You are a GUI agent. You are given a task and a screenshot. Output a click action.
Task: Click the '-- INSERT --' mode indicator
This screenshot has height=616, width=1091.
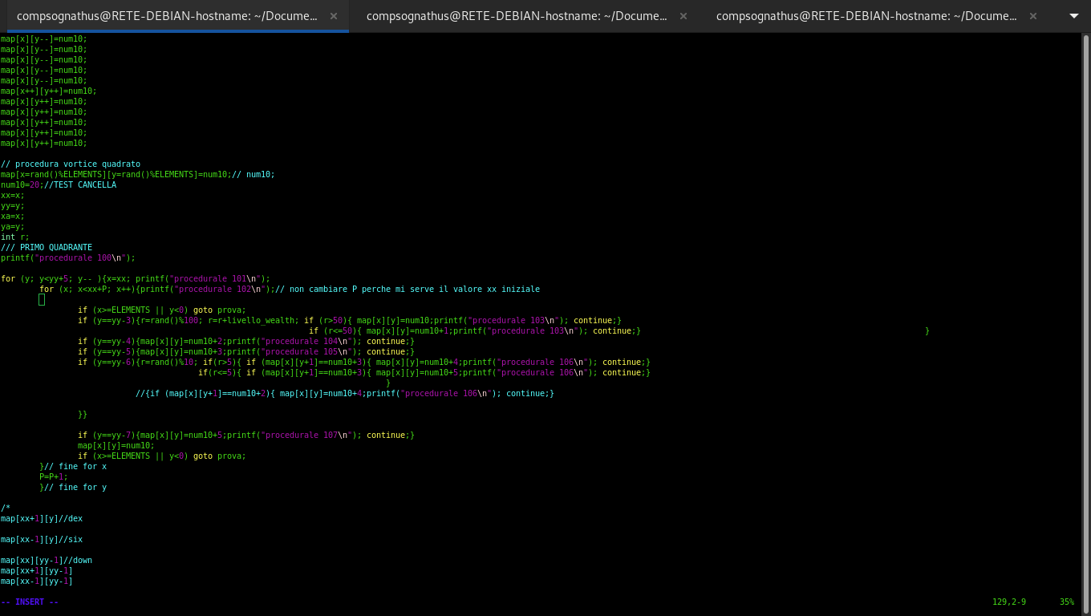tap(30, 602)
